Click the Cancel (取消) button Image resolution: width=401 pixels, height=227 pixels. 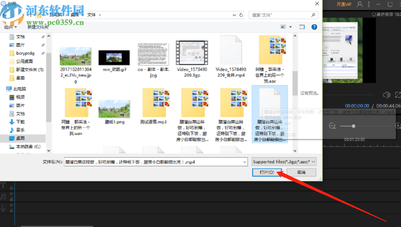point(301,173)
